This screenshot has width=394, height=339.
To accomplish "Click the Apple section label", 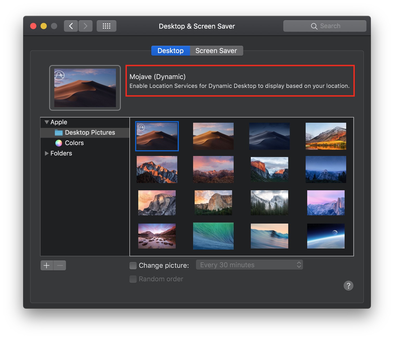I will (x=59, y=122).
